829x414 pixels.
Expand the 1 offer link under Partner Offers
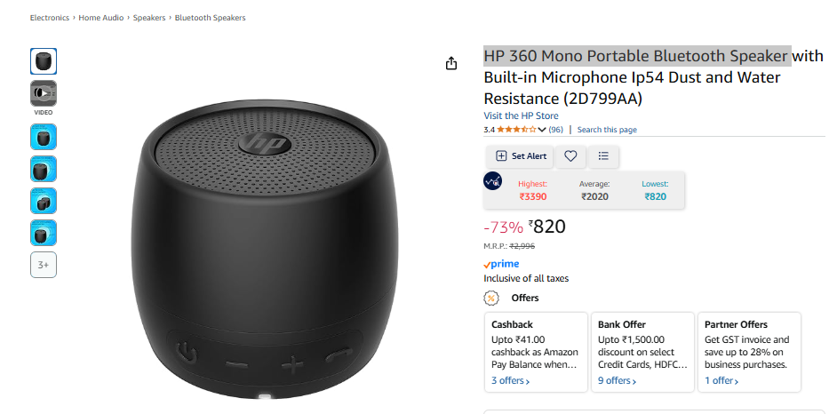[x=721, y=381]
